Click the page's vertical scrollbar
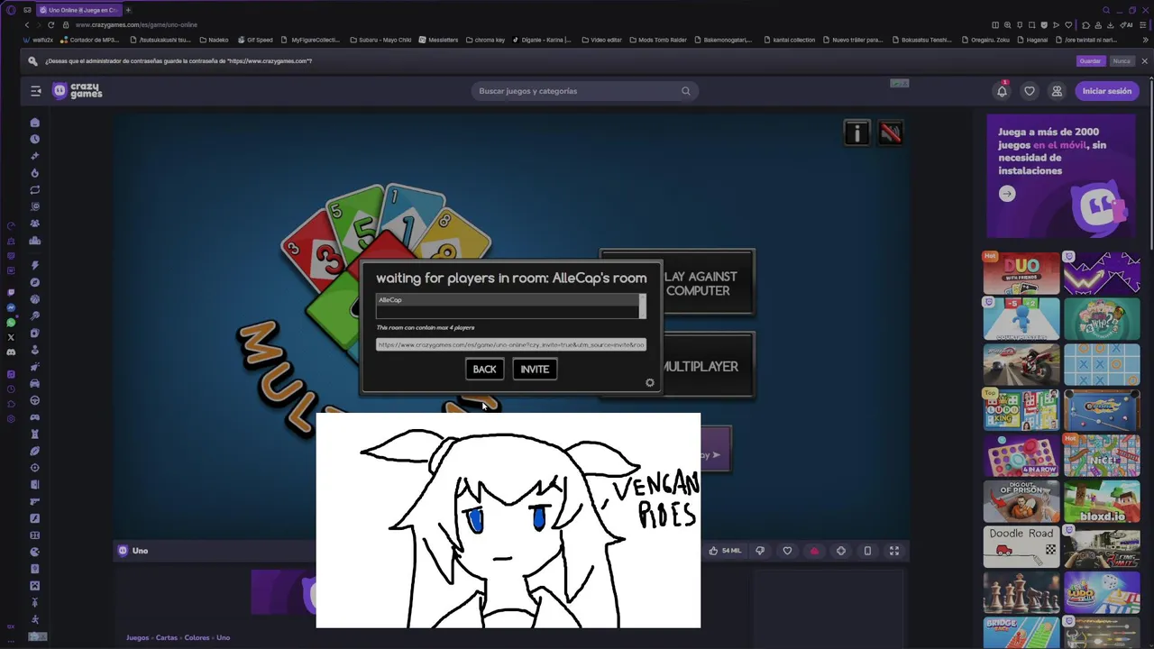 click(x=1150, y=164)
